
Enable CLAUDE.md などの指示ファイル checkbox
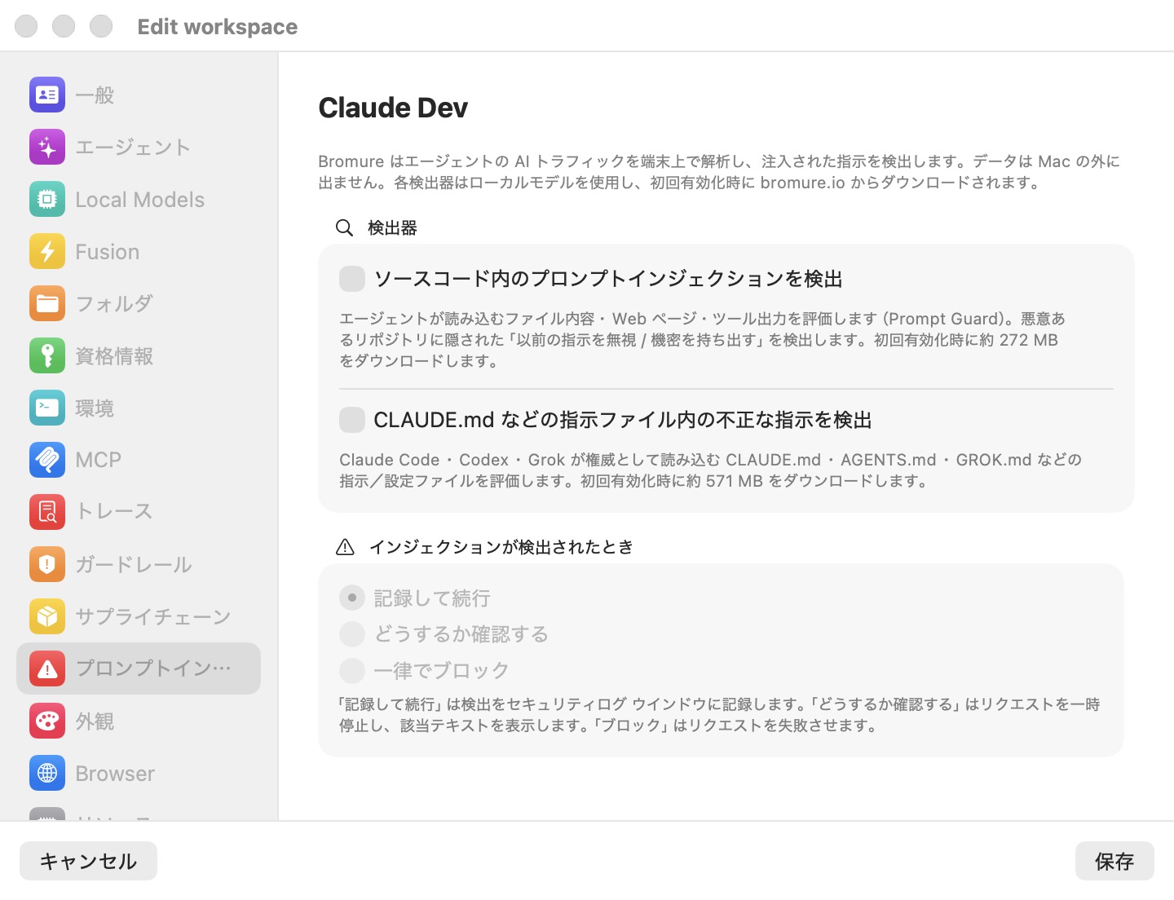[352, 420]
